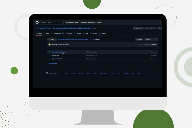
Task: Open the Contact GitHub footer link
Action: point(103,73)
